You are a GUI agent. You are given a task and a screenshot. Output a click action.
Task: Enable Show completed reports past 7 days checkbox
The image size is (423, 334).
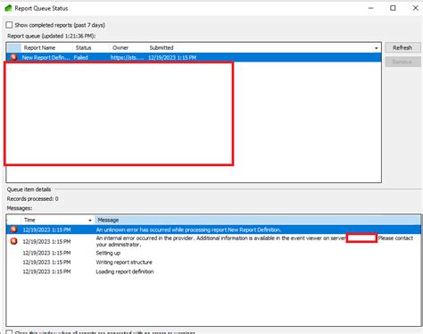[x=9, y=25]
